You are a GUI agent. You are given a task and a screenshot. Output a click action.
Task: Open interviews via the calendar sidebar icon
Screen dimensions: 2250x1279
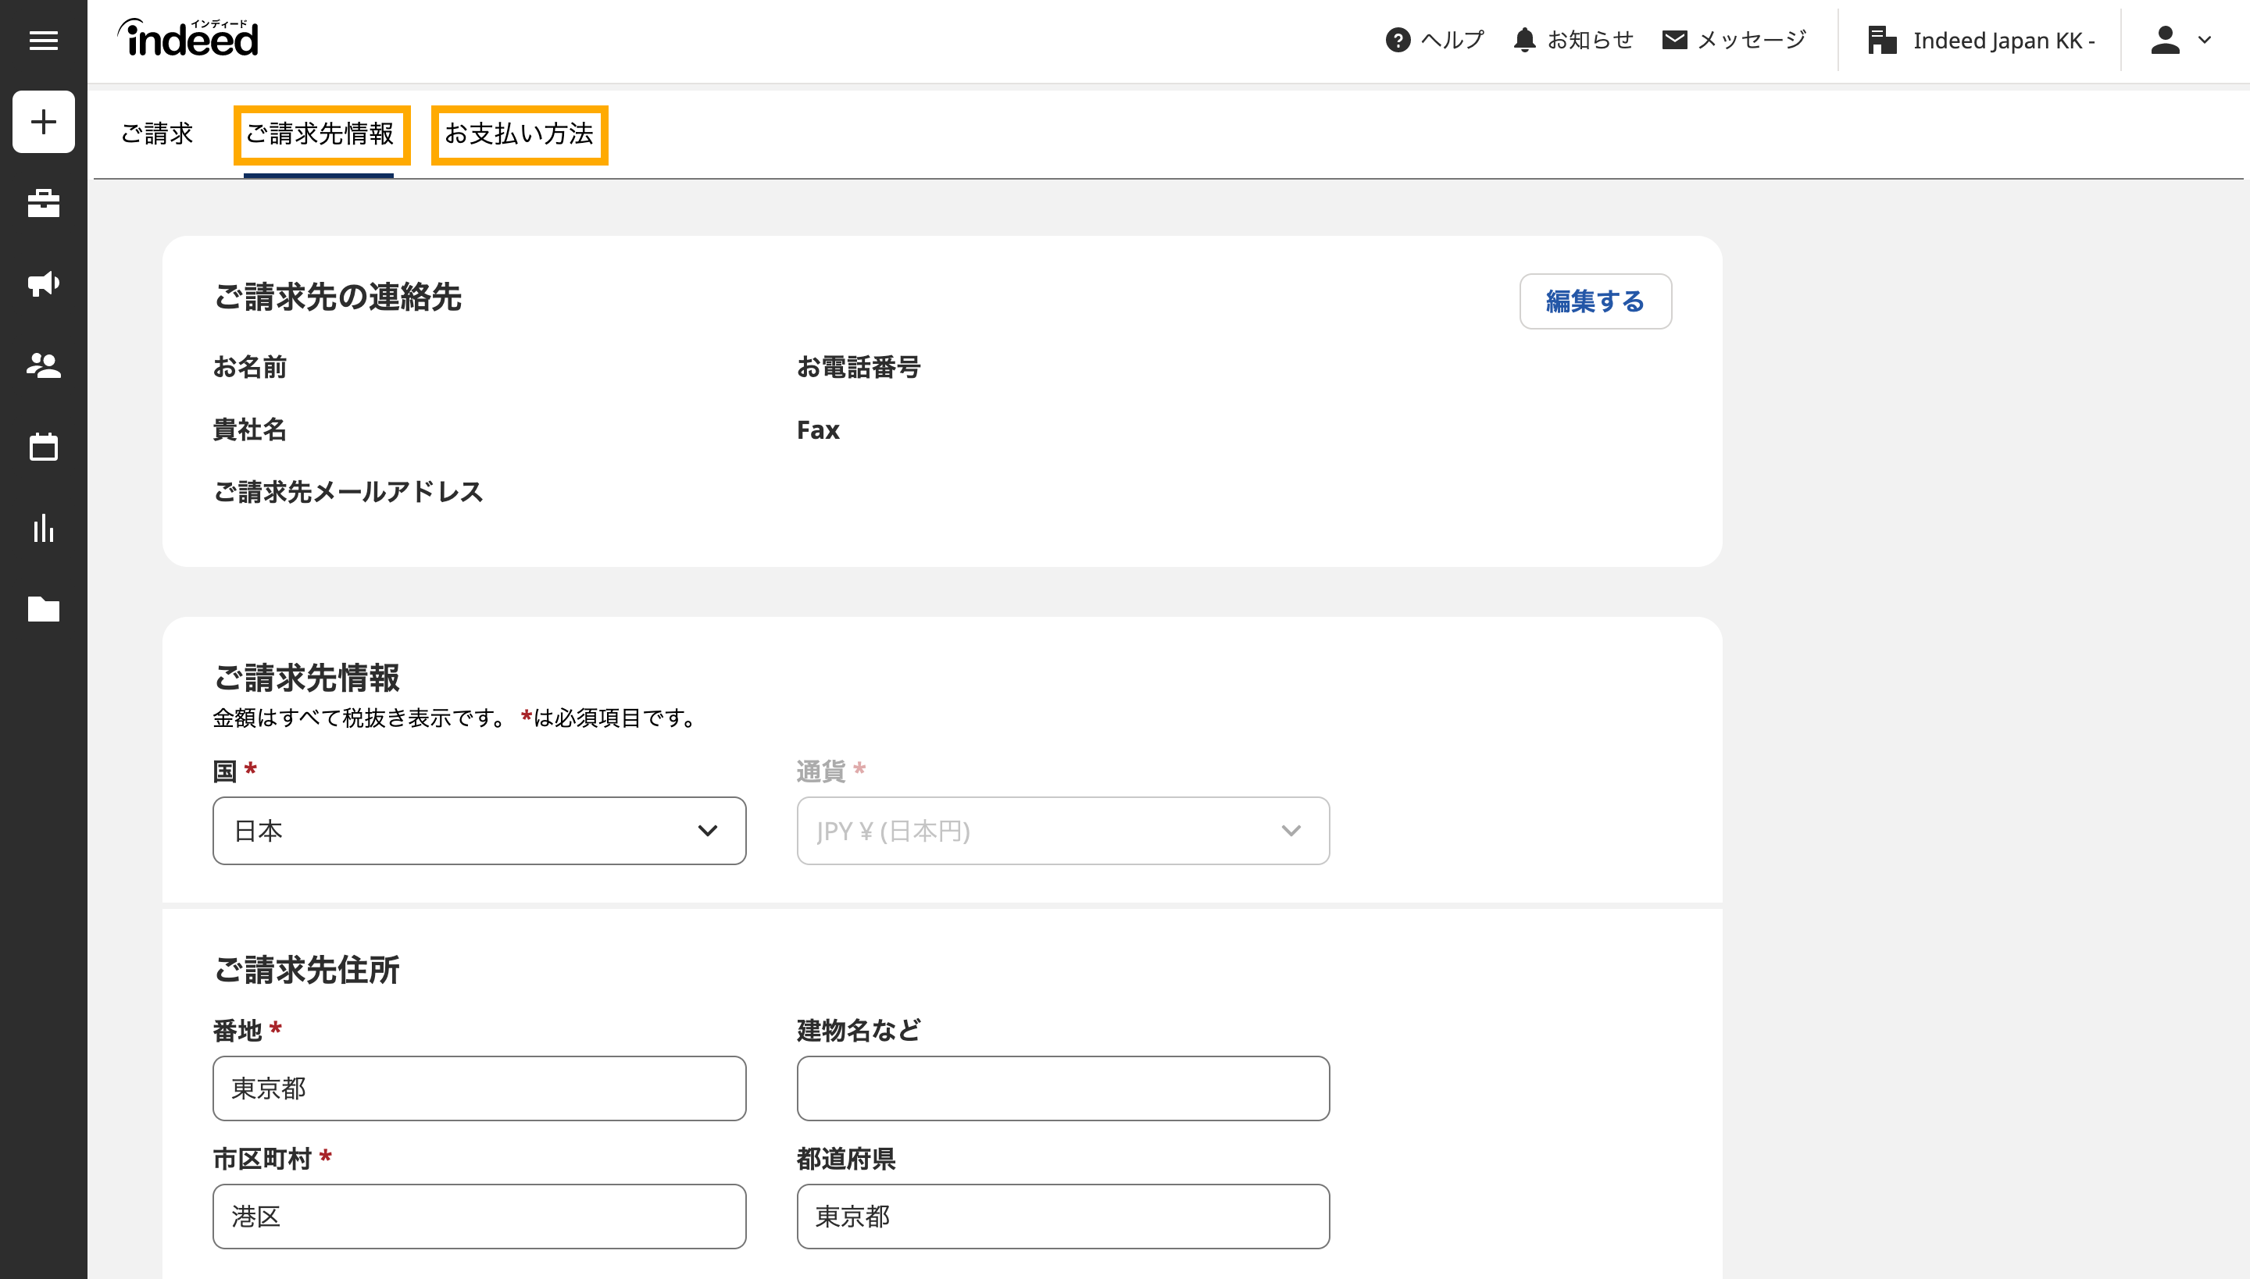pyautogui.click(x=43, y=447)
